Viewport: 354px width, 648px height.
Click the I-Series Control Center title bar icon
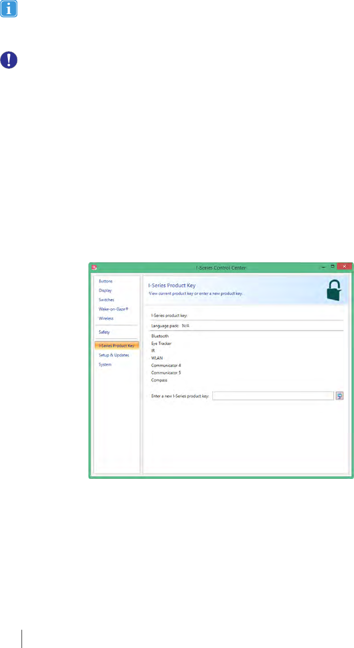pyautogui.click(x=94, y=268)
